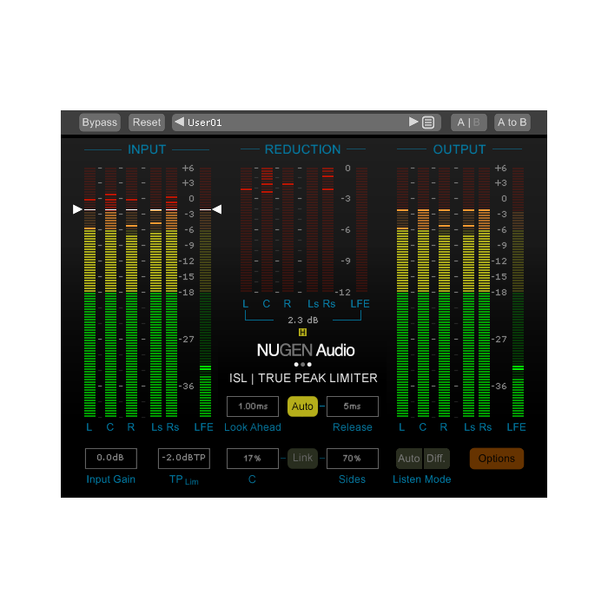Click the Input C channel meter
Image resolution: width=608 pixels, height=608 pixels.
pos(110,293)
